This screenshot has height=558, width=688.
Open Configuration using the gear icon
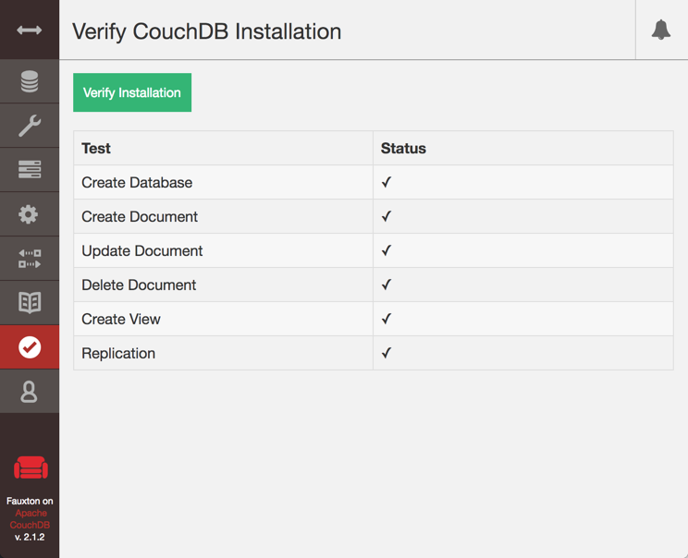(29, 214)
